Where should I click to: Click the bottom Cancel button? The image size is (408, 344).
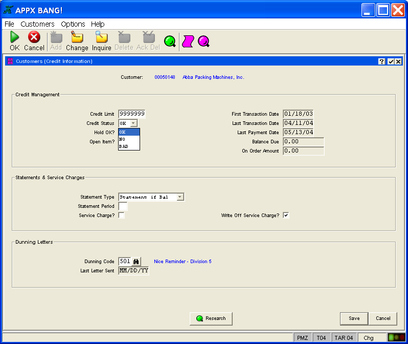tap(383, 318)
